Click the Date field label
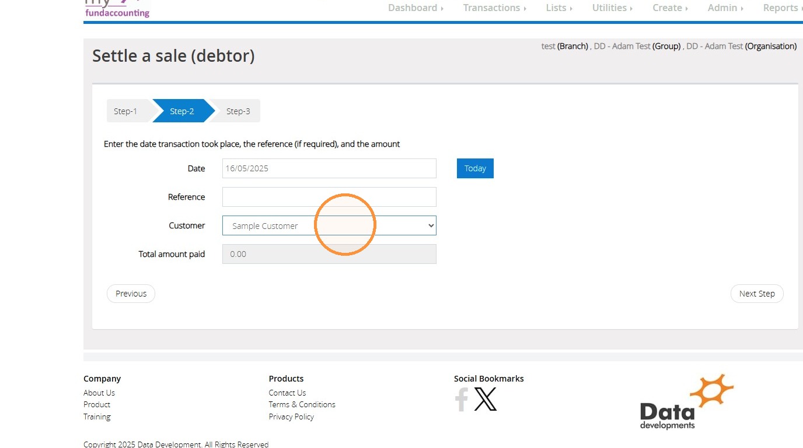The image size is (803, 448). [196, 168]
